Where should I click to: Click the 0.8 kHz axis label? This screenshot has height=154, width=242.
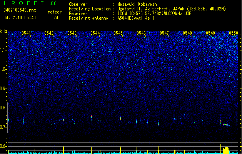[x=3, y=108]
